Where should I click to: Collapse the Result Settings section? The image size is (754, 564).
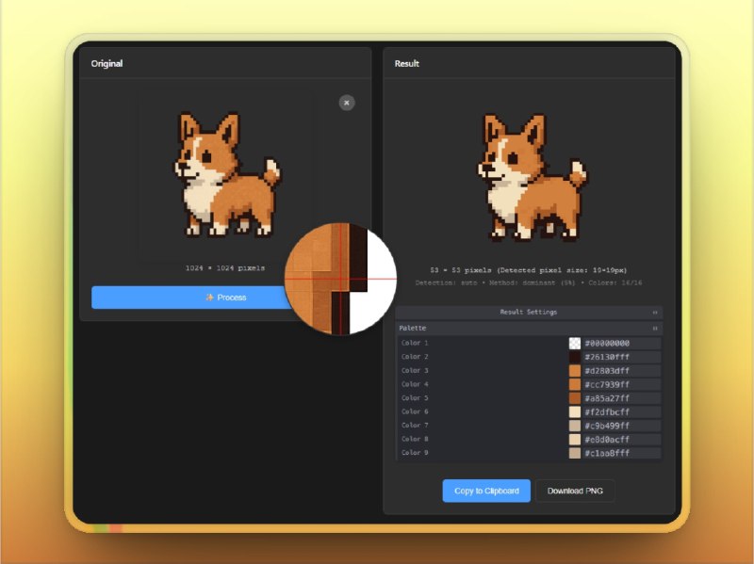[x=655, y=312]
